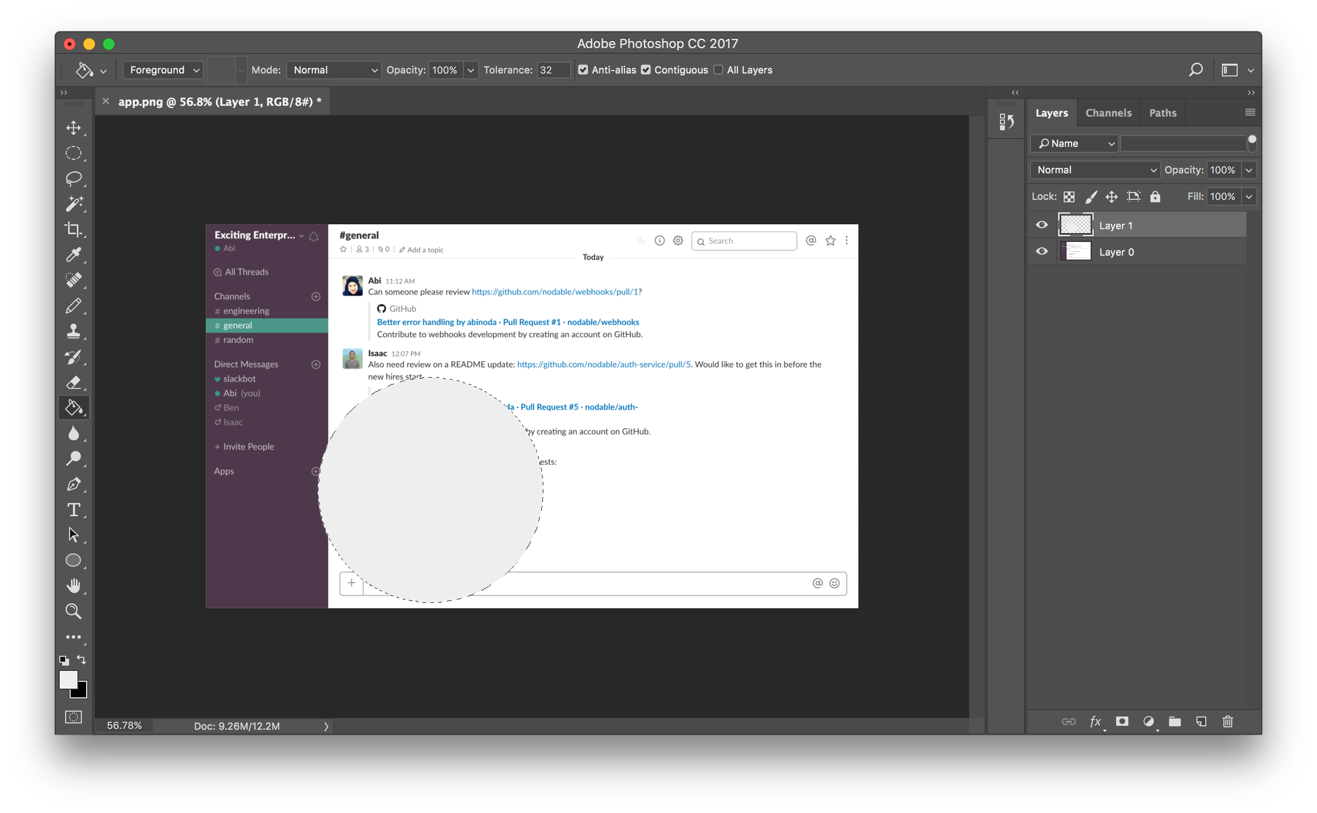
Task: Select the Healing Brush tool
Action: [x=73, y=280]
